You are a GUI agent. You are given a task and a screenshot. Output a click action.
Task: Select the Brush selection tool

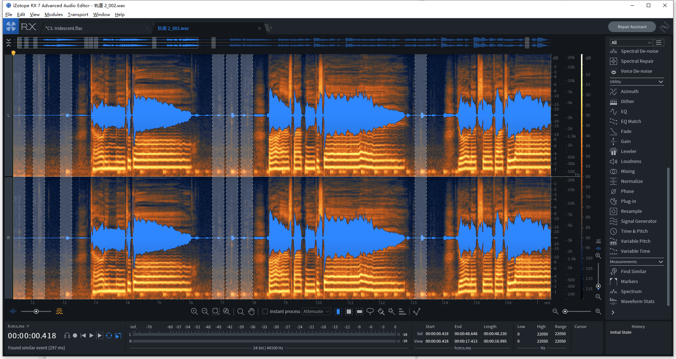coord(381,312)
